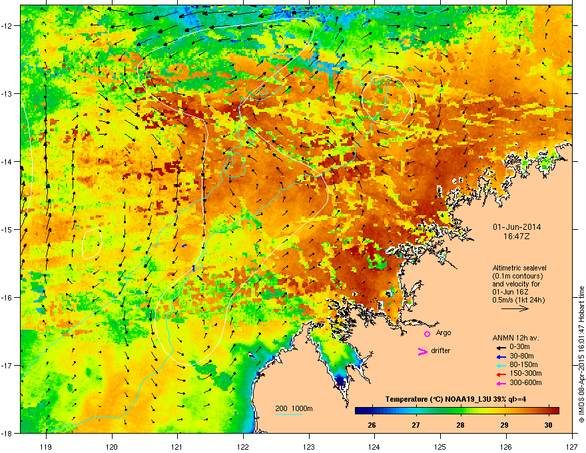The image size is (586, 453).
Task: Click the longitude label '124'
Action: (374, 446)
